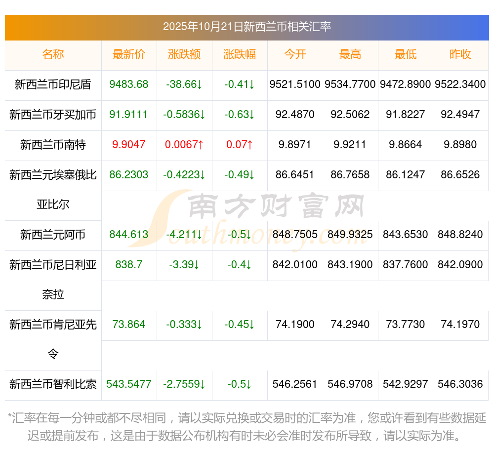
Task: Click the opening value 9521.5100
Action: pos(295,84)
